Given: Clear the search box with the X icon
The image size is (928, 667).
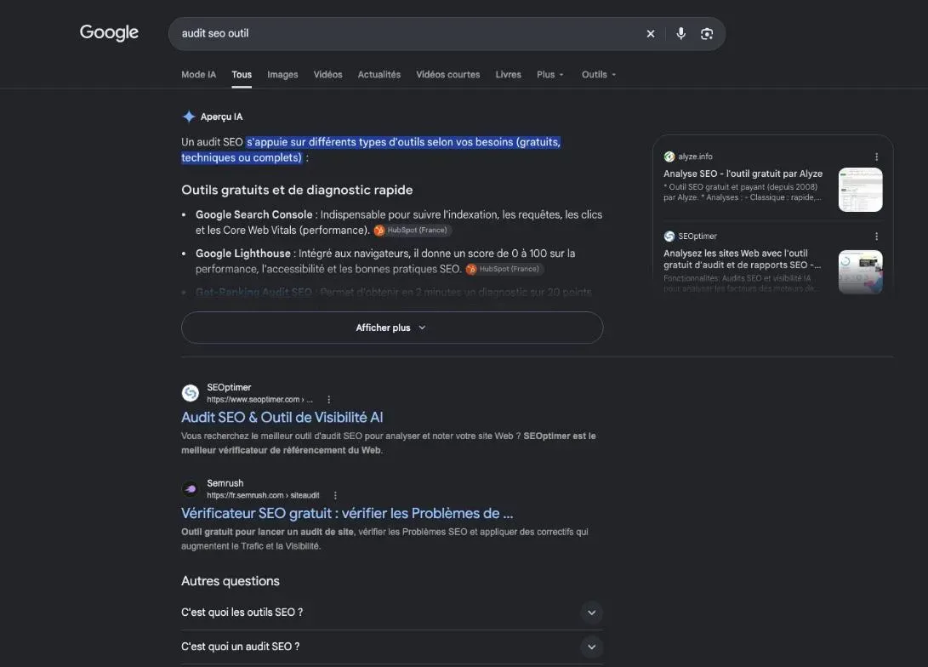Looking at the screenshot, I should click(651, 34).
